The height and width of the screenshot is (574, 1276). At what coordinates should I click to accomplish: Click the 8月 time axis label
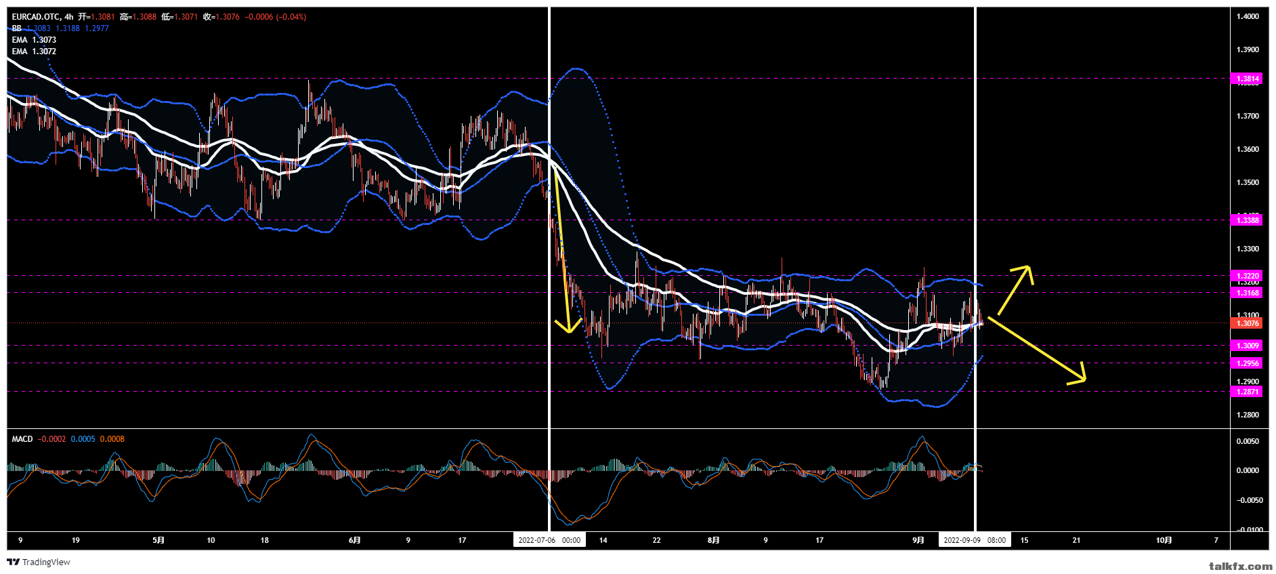(713, 540)
